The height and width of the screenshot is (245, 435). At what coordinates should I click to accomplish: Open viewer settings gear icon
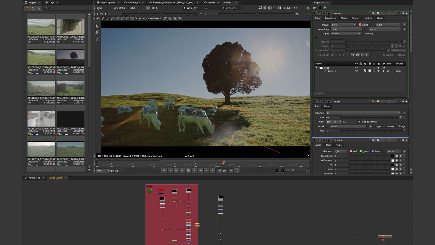click(308, 8)
